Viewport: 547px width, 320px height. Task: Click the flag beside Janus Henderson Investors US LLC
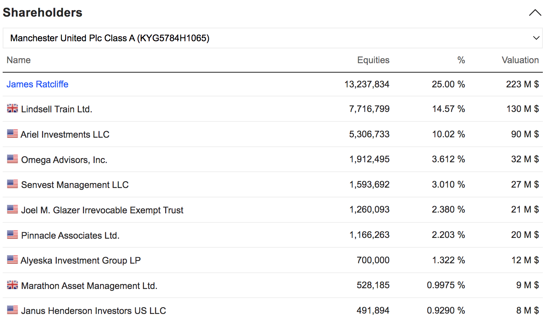[13, 310]
